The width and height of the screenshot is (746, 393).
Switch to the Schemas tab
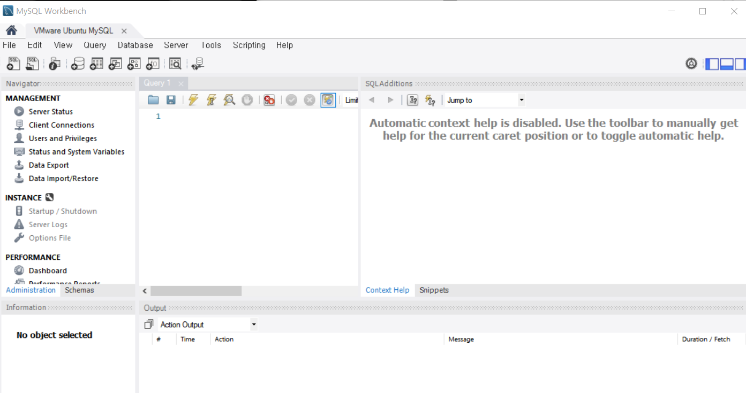(79, 290)
